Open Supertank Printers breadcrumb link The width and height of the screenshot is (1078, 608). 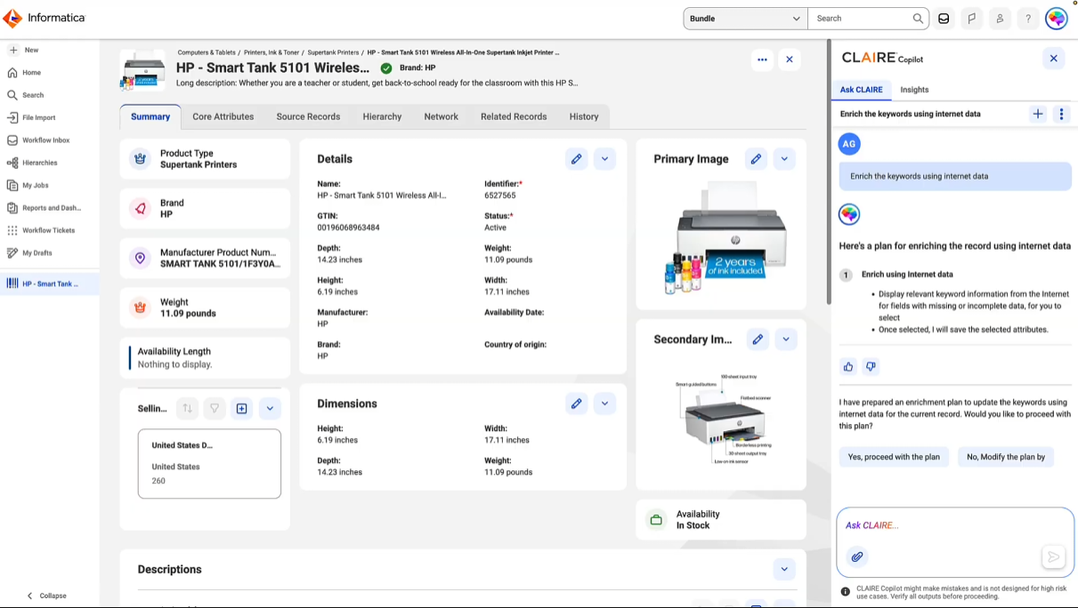tap(333, 52)
